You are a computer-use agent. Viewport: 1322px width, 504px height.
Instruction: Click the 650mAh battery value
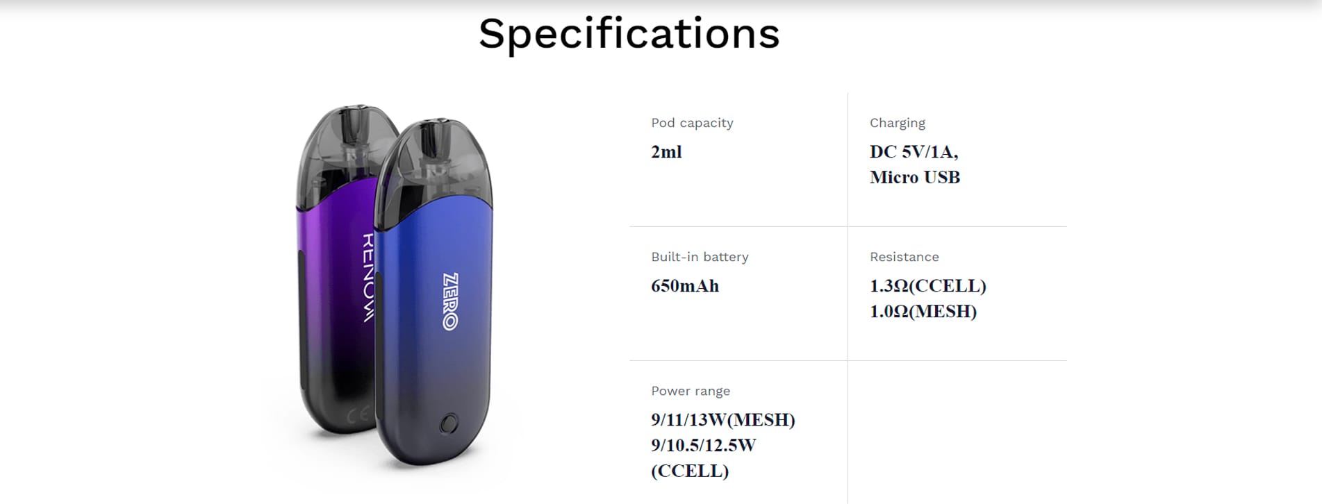pos(685,286)
